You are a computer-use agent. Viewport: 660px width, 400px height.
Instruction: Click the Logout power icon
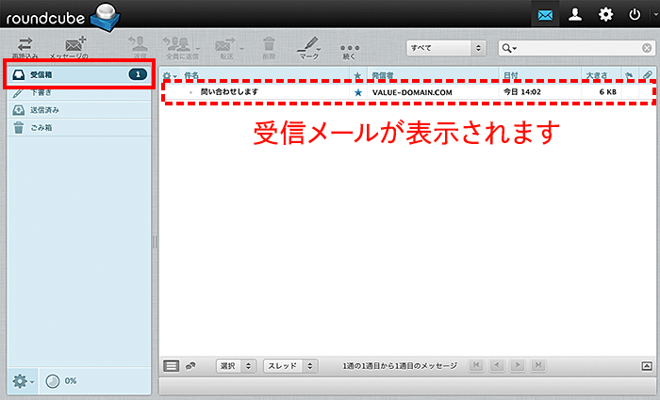click(x=635, y=15)
